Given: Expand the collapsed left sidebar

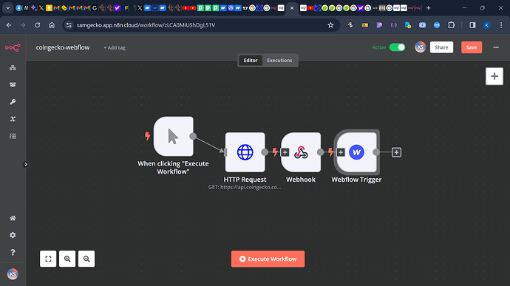Looking at the screenshot, I should coord(26,164).
